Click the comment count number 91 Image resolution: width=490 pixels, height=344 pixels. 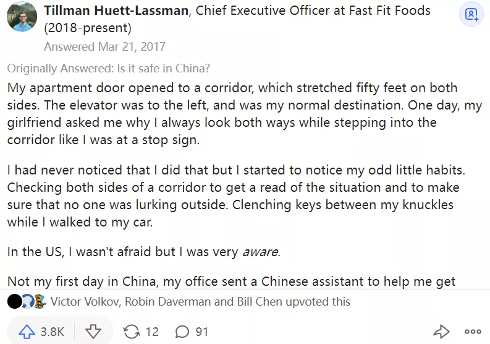click(202, 332)
